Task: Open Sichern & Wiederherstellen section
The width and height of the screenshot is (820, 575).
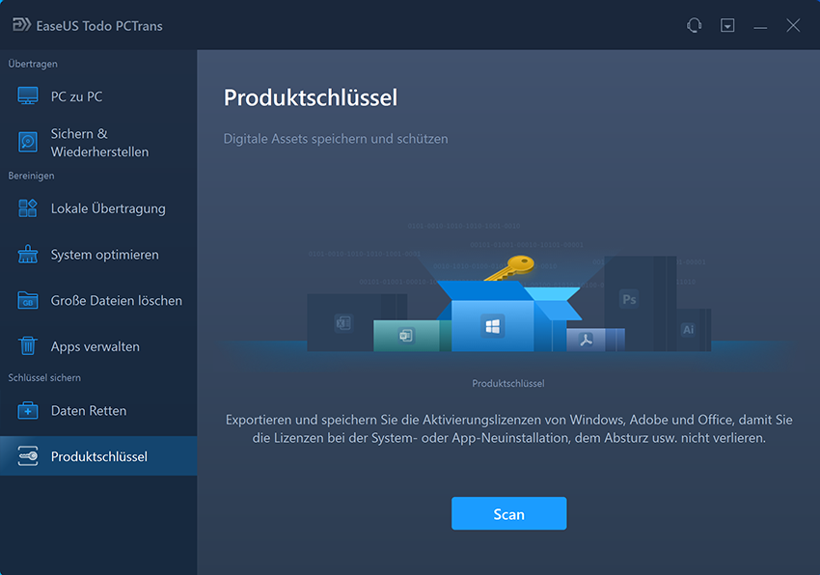Action: [x=99, y=143]
